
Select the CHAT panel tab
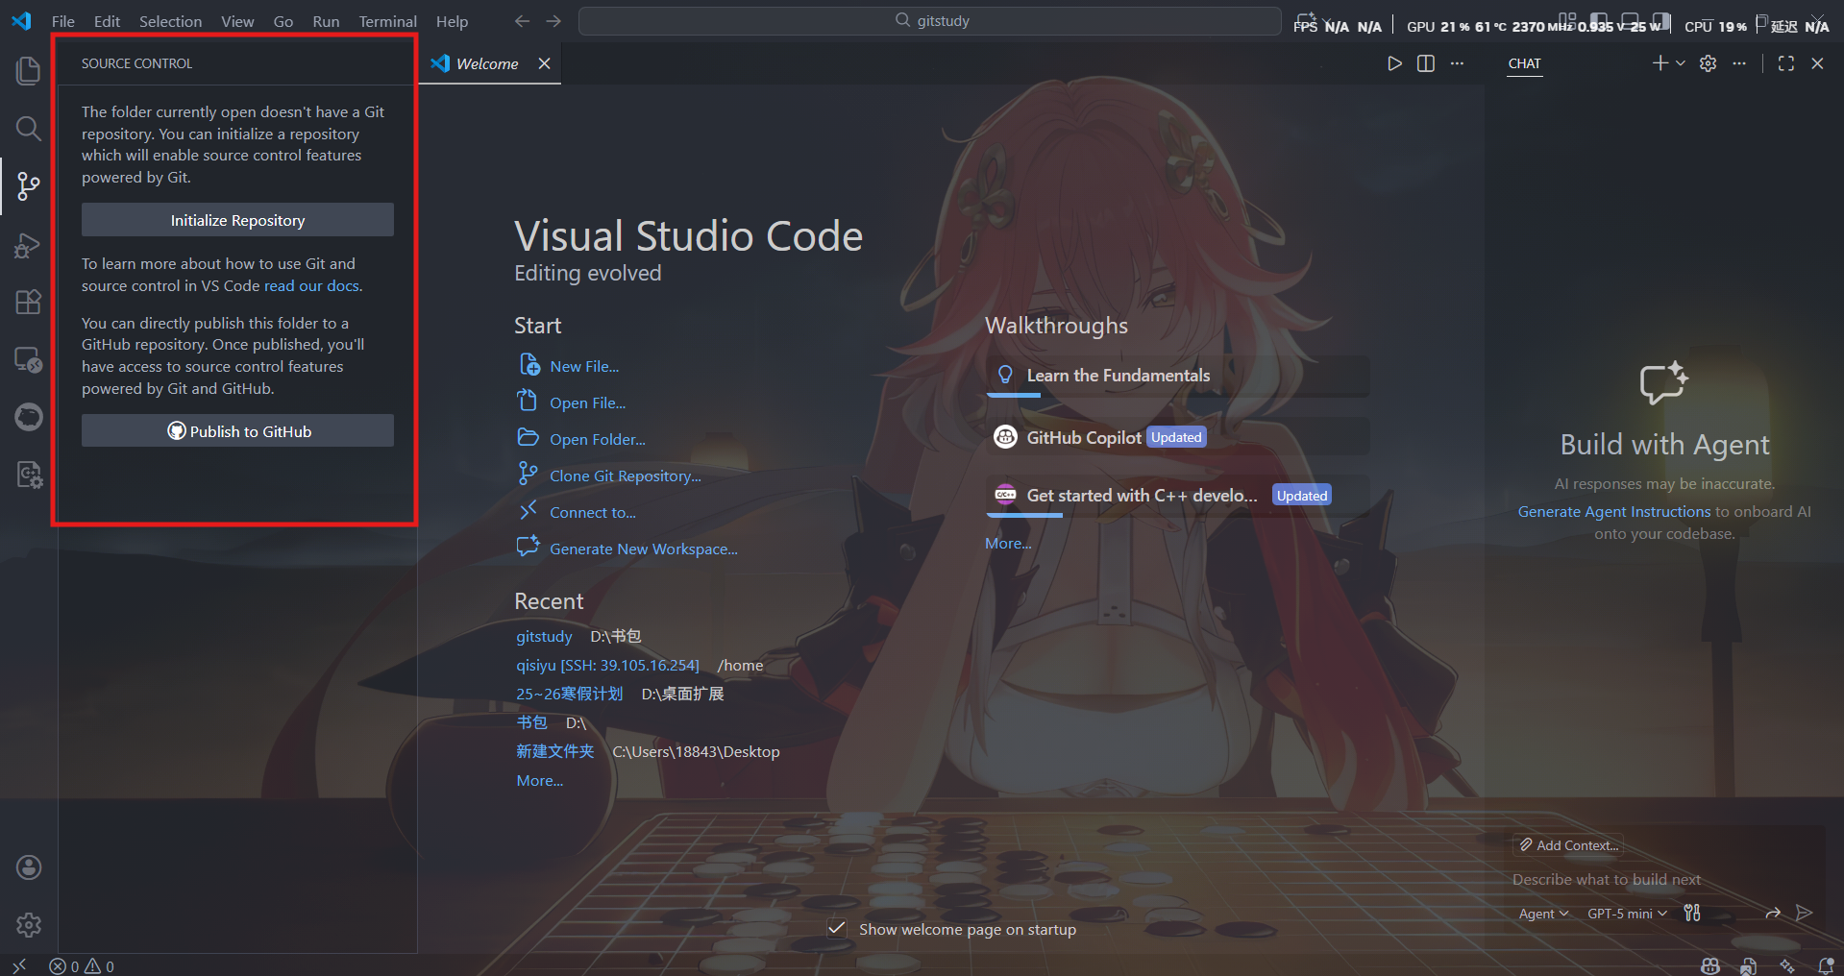point(1524,63)
